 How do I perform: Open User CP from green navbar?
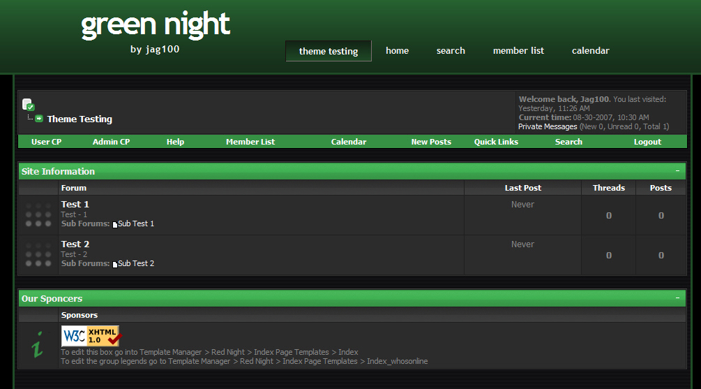tap(47, 142)
